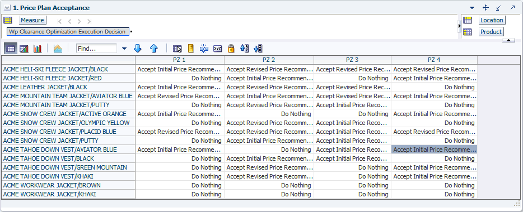
Task: Select the PZ 1 column header
Action: 180,60
